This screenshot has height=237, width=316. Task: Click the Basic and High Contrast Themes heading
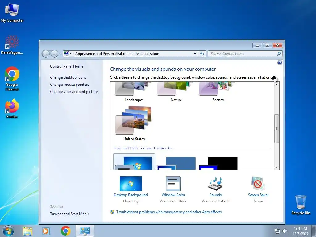tap(142, 148)
